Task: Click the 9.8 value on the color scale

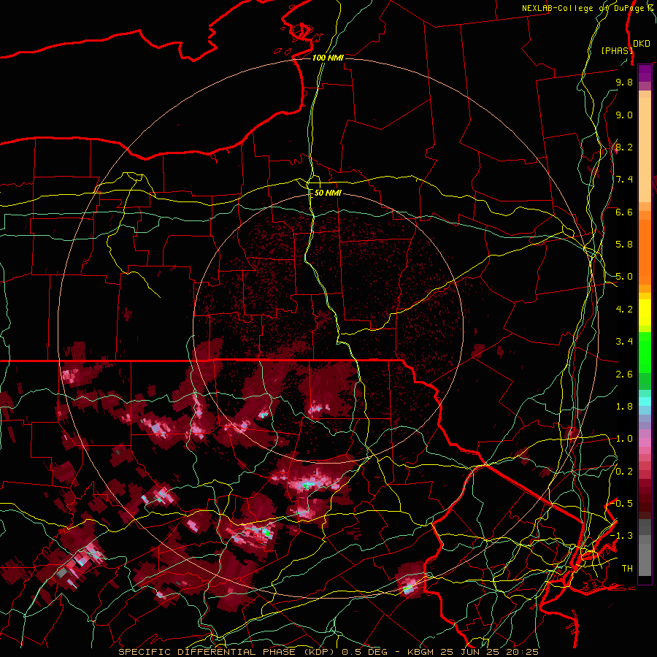Action: (624, 82)
